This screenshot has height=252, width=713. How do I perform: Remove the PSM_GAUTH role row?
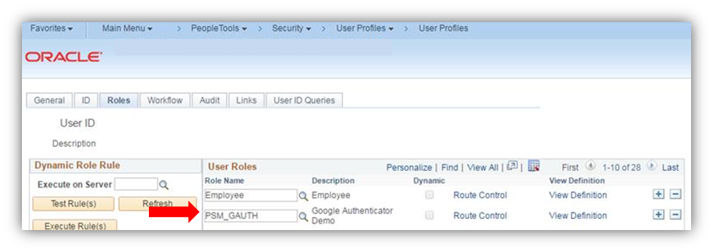(x=676, y=215)
